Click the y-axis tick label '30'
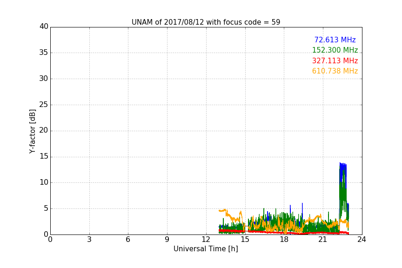402x268 pixels. pyautogui.click(x=44, y=79)
